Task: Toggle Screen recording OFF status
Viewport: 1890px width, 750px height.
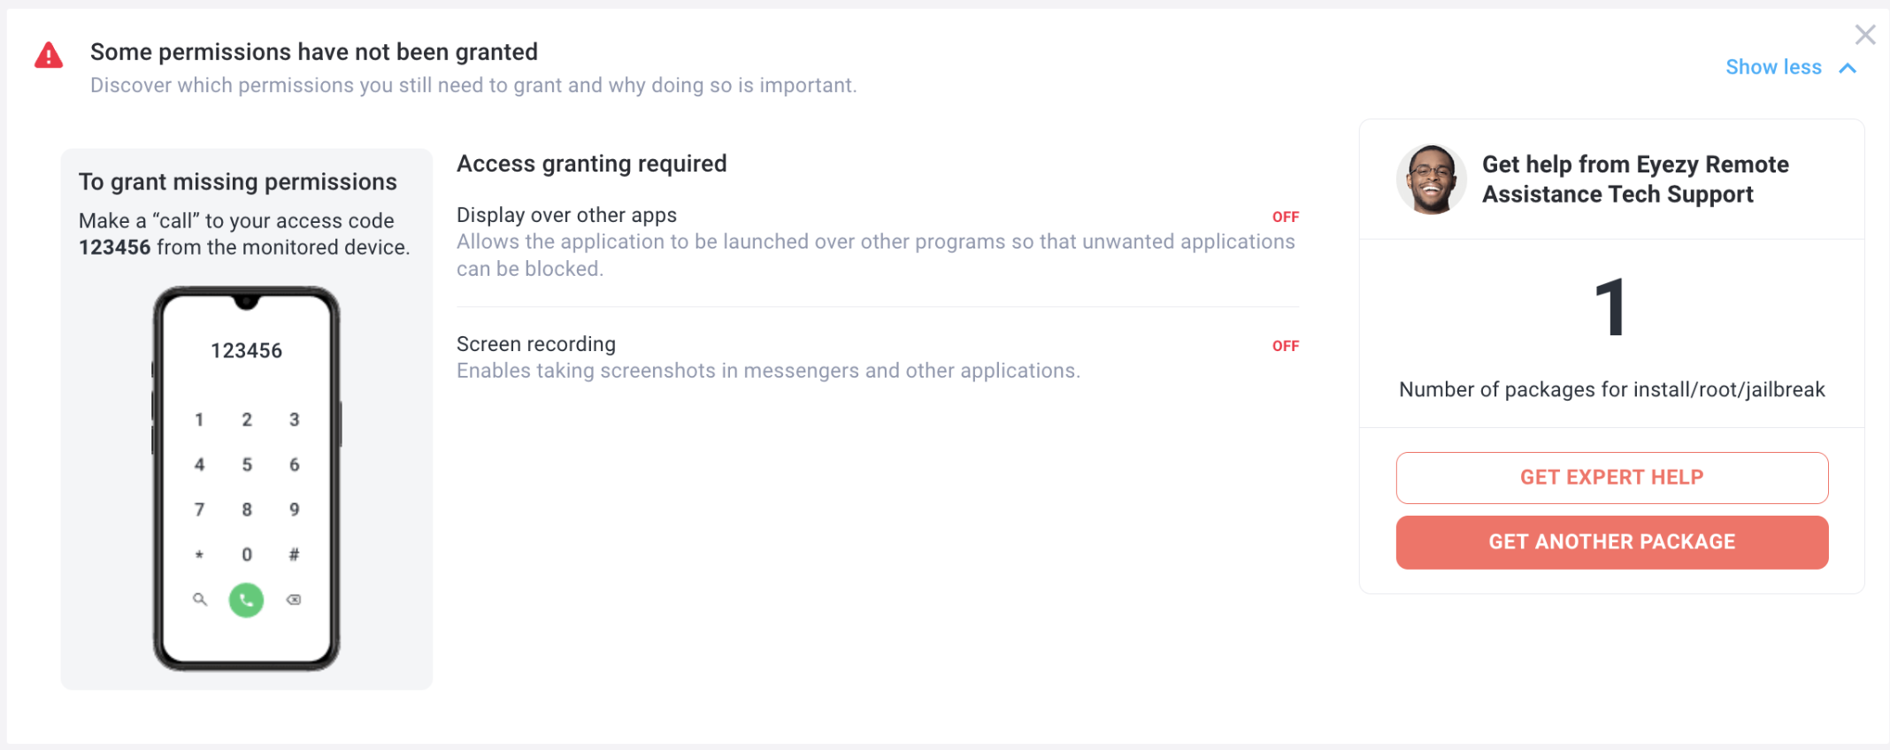Action: pos(1286,346)
